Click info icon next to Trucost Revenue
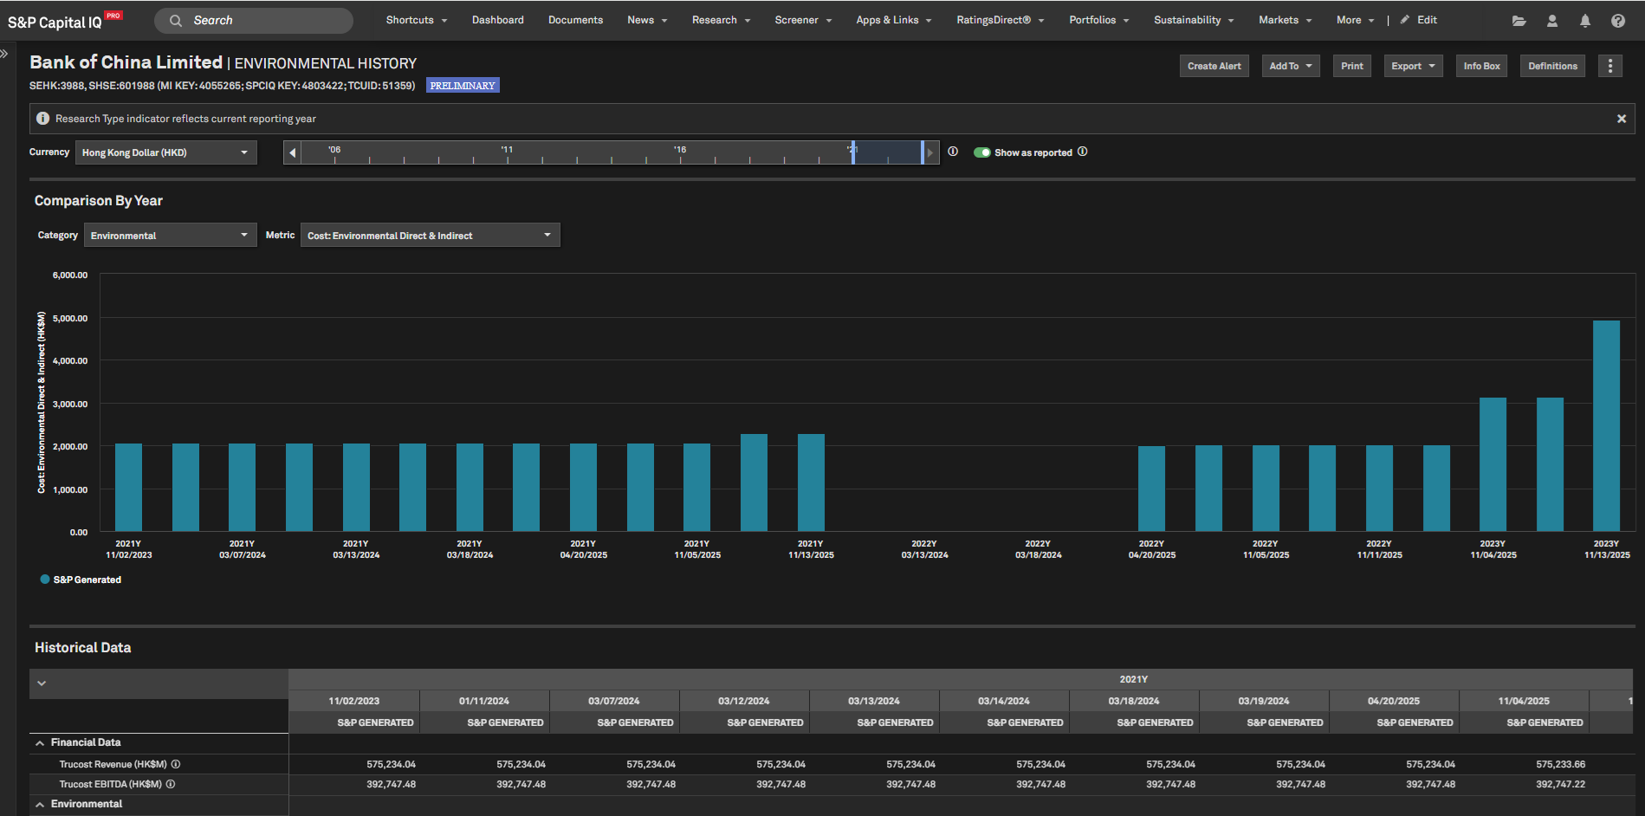Viewport: 1645px width, 816px height. click(x=176, y=764)
